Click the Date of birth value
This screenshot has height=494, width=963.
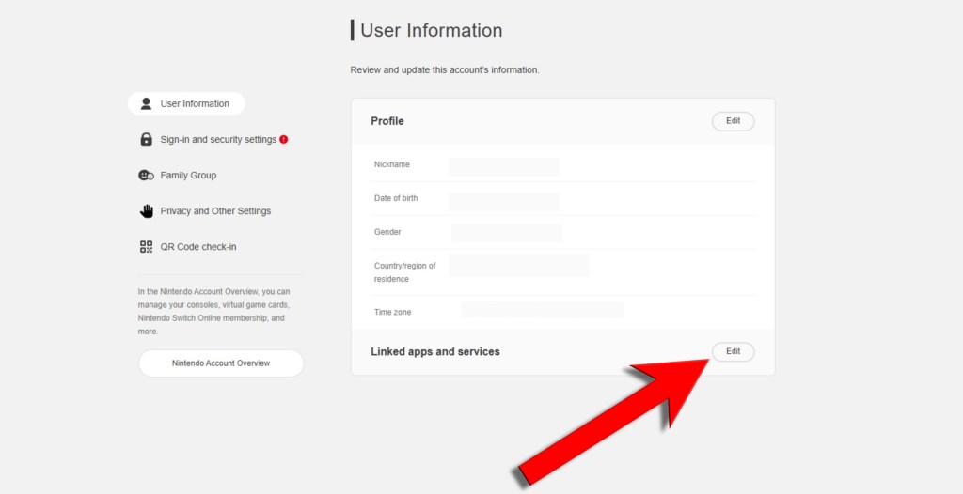pos(504,201)
